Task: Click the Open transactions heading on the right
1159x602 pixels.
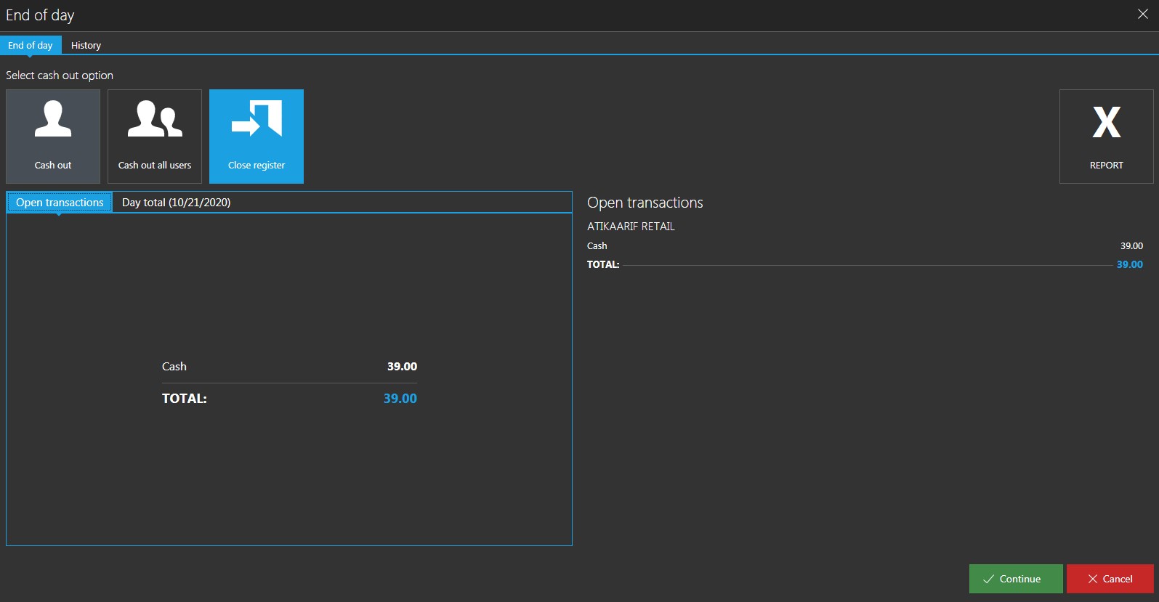Action: 645,203
